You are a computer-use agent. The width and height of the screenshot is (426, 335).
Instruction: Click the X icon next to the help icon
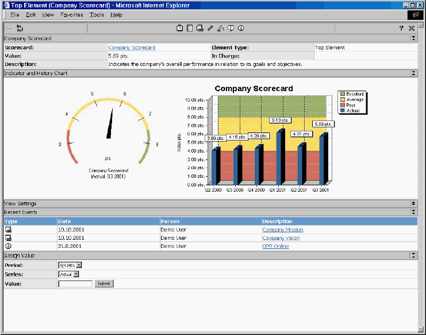point(412,28)
